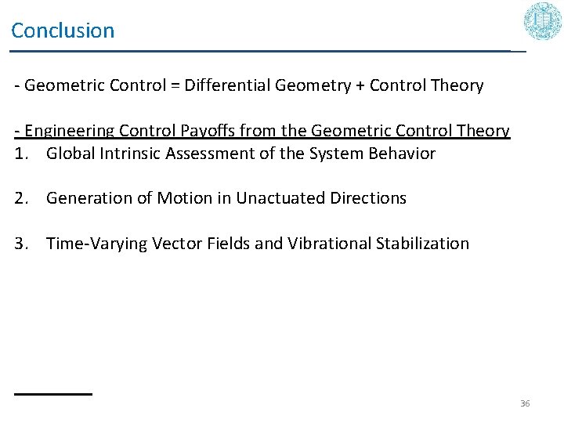
Task: Click the list number 2 marker
Action: (20, 198)
